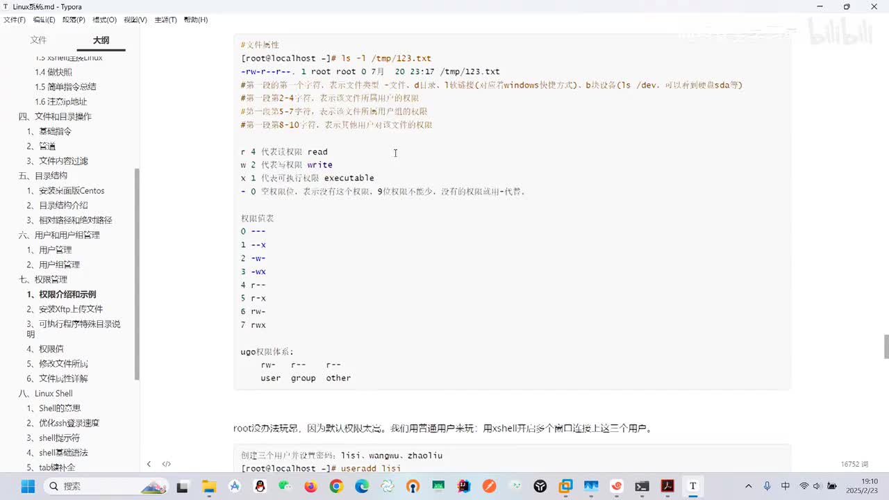Open the word count indicator
889x500 pixels.
pos(855,464)
